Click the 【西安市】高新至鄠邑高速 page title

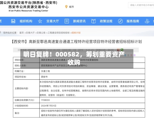77,42
